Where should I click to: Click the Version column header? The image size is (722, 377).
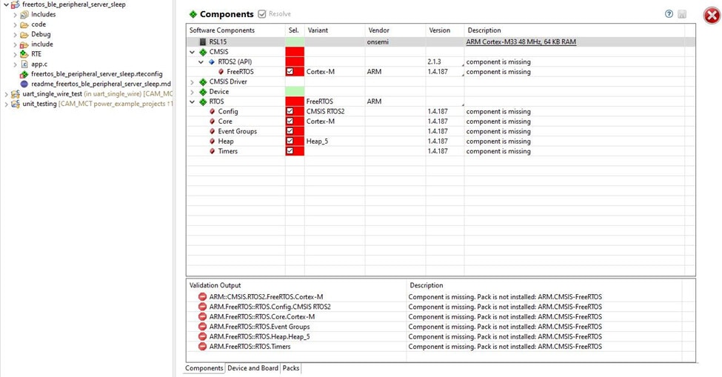pos(439,30)
